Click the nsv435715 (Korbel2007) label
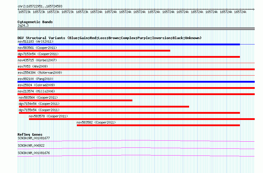 point(37,60)
